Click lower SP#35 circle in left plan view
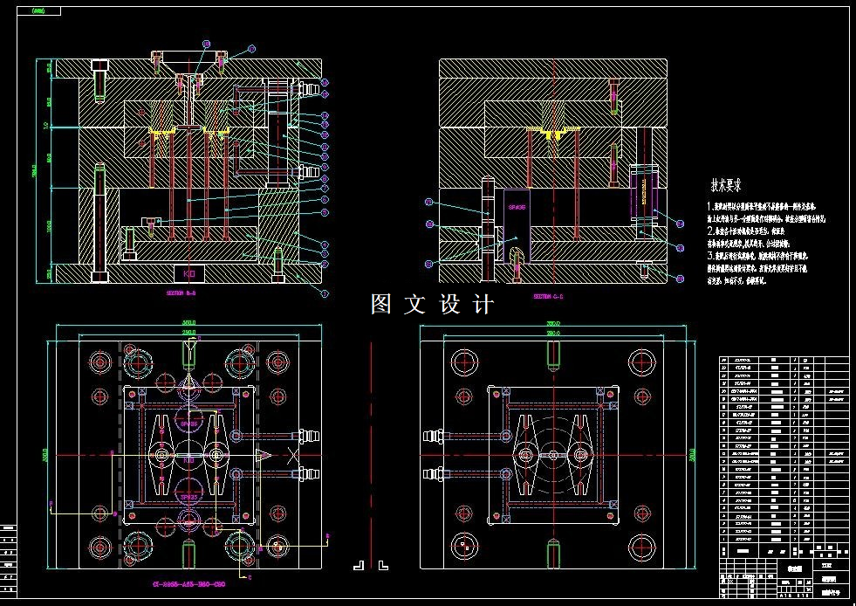Screen dimensions: 856x606 coord(188,492)
